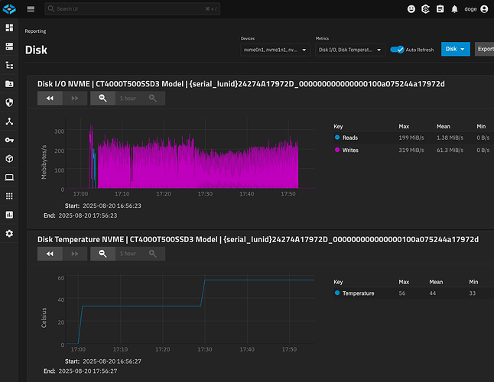The height and width of the screenshot is (382, 494).
Task: Step forward in Disk I/O chart
Action: click(75, 99)
